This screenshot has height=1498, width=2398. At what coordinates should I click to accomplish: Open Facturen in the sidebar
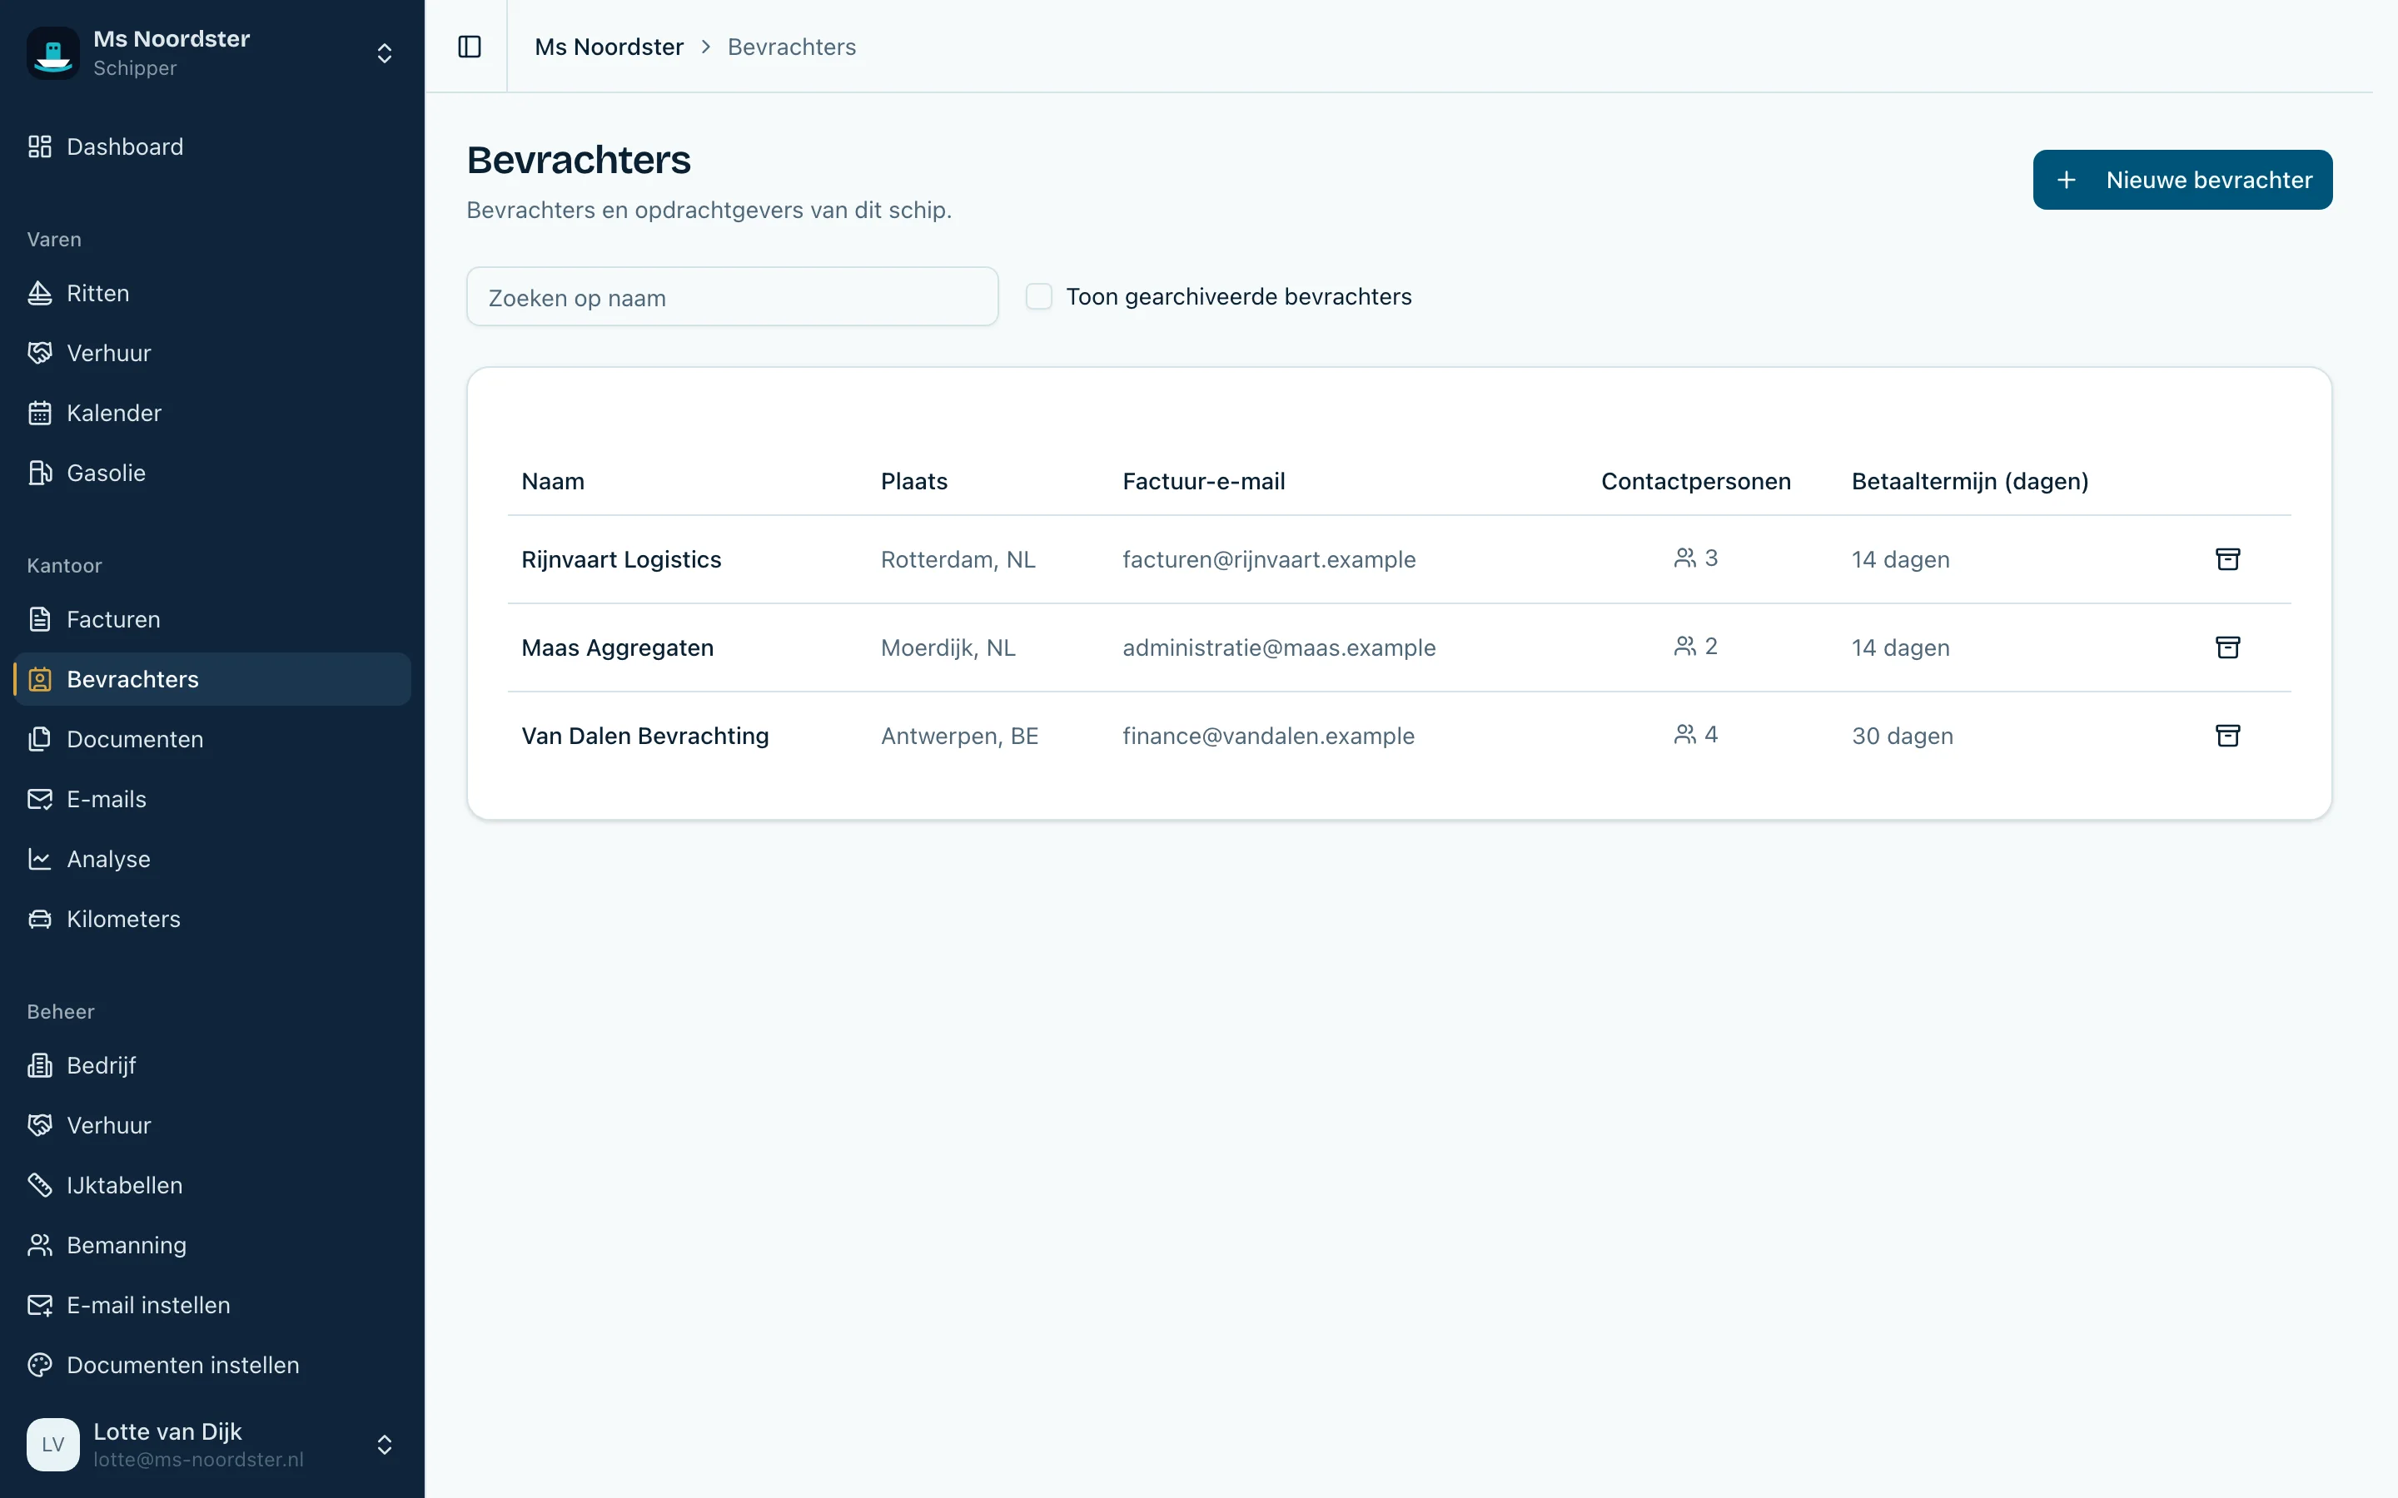coord(212,619)
